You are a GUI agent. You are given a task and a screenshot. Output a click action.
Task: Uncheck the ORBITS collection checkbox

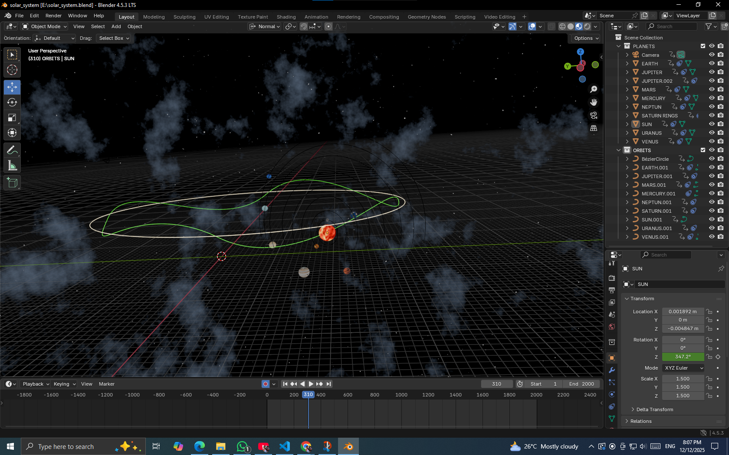(x=703, y=150)
